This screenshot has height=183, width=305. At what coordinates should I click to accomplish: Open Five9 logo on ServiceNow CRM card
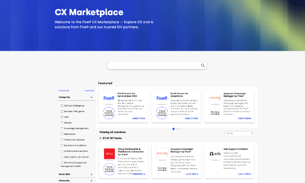[109, 98]
